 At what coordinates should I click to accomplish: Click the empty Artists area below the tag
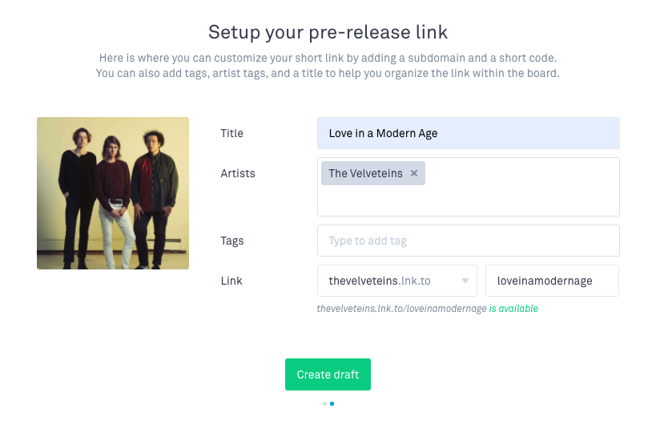pyautogui.click(x=469, y=200)
